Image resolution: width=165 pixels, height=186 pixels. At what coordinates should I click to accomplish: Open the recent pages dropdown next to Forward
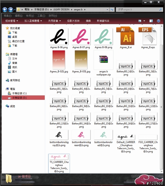[x=15, y=10]
